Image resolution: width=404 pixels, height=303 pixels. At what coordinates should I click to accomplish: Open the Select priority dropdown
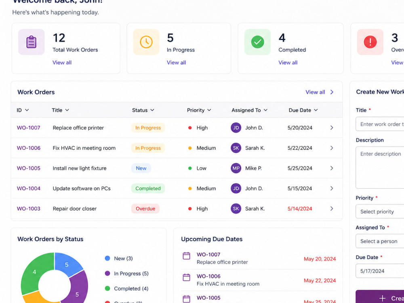(380, 212)
